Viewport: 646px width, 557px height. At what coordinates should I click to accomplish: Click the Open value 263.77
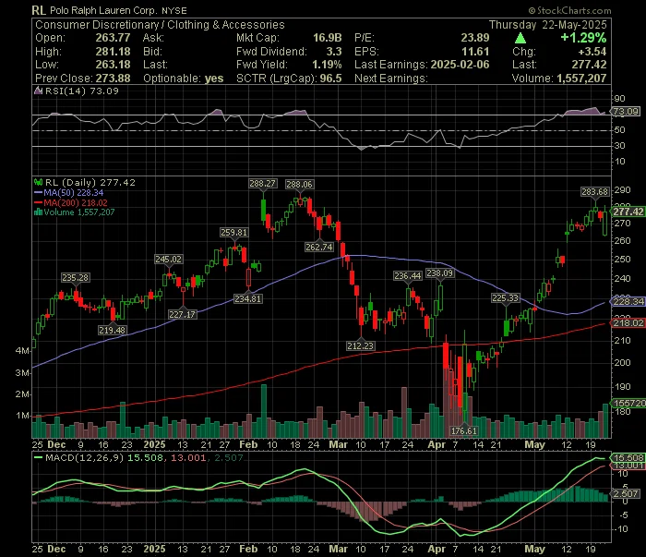(113, 38)
